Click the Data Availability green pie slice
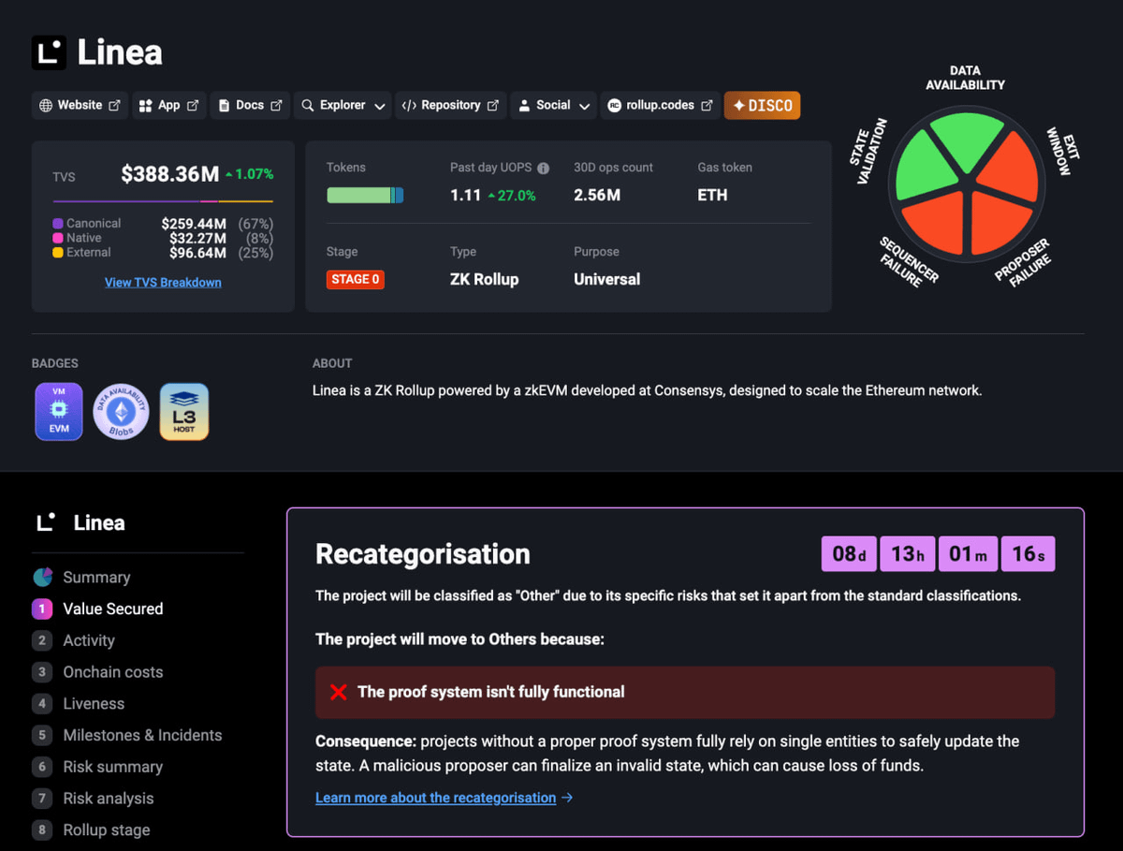 coord(969,140)
